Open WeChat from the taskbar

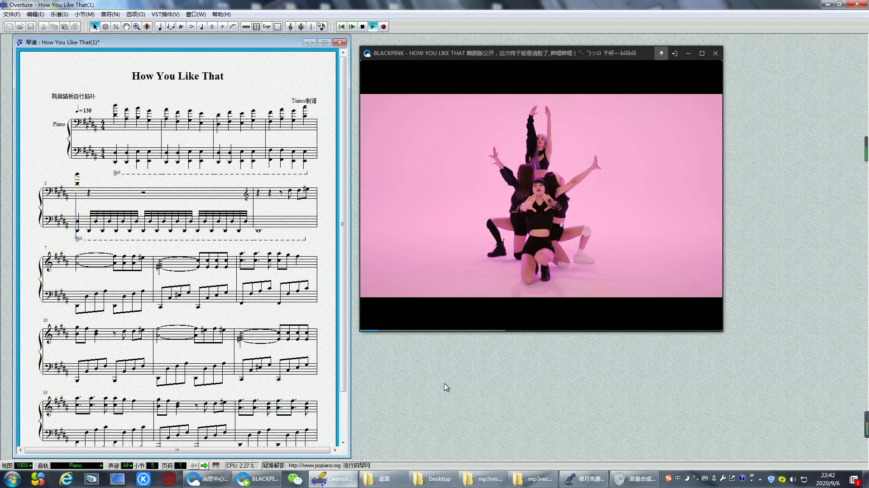tap(295, 479)
